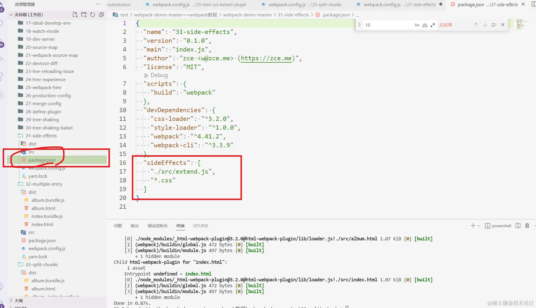The image size is (536, 308).
Task: Collapse the 31-side-effects folder
Action: pos(41,136)
